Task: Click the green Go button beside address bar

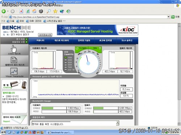Action: click(173, 17)
